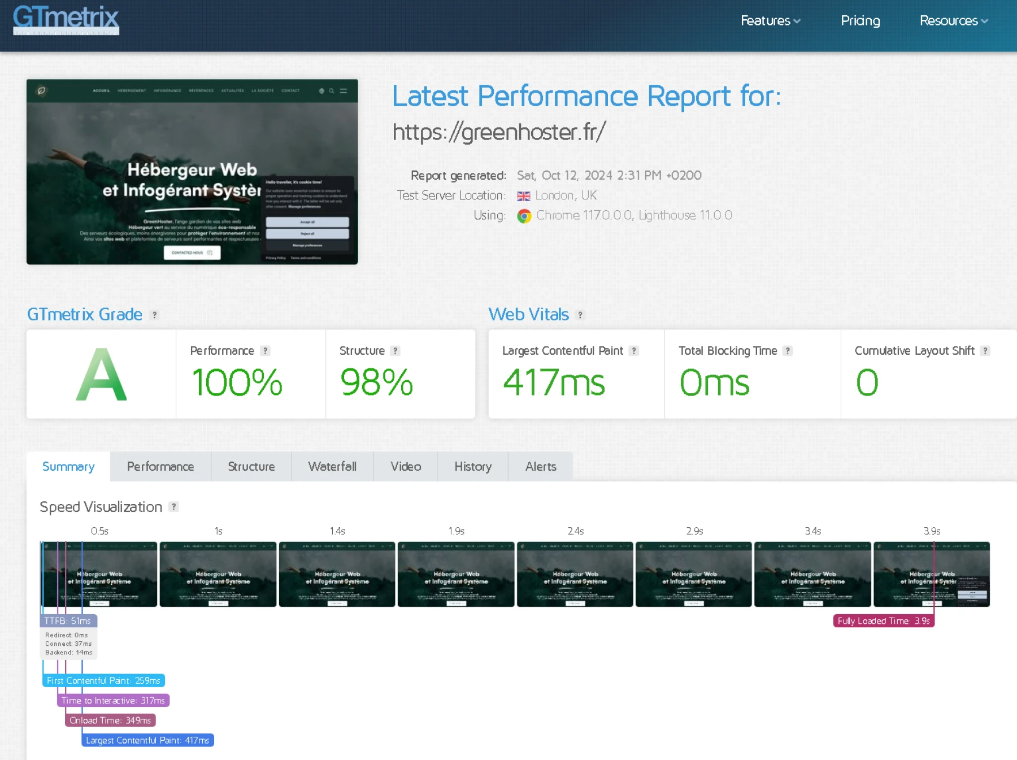Image resolution: width=1017 pixels, height=760 pixels.
Task: Open the Pricing page
Action: pyautogui.click(x=860, y=21)
